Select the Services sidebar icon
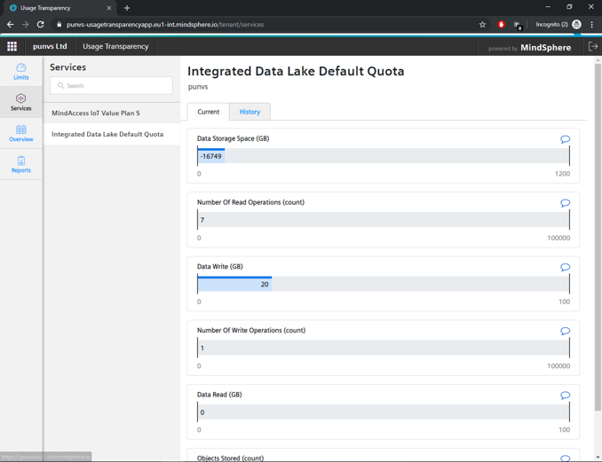Screen dimensions: 602x462 coord(21,102)
